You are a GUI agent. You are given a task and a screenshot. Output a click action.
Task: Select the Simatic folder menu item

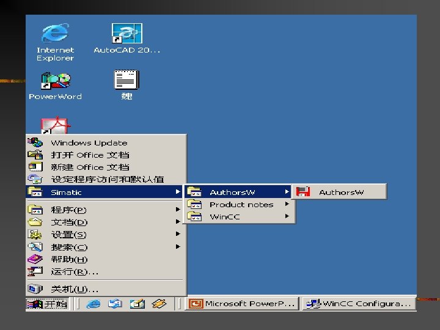coord(105,192)
